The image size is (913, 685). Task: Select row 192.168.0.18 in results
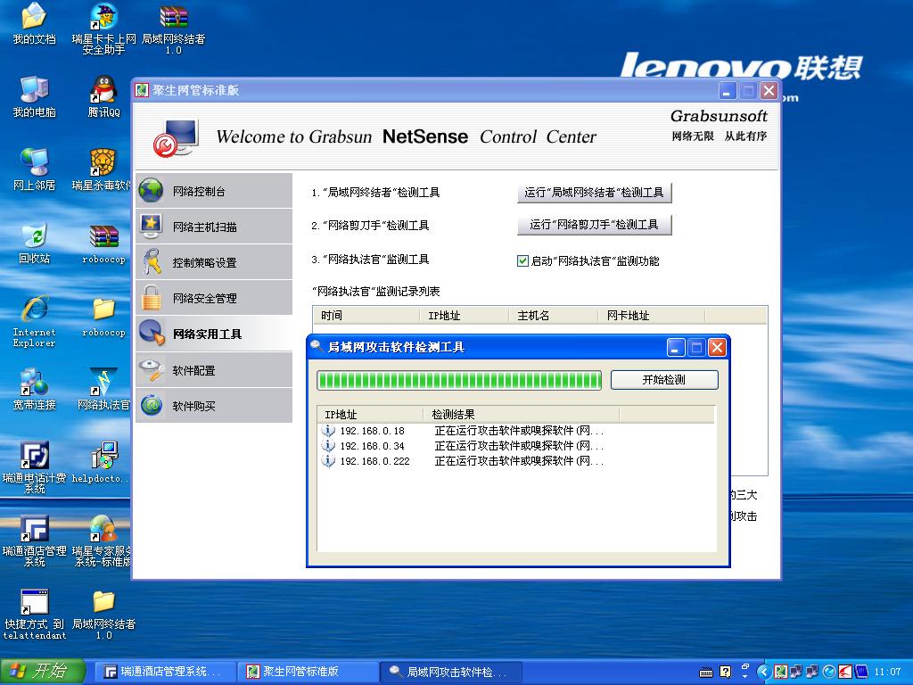point(463,431)
